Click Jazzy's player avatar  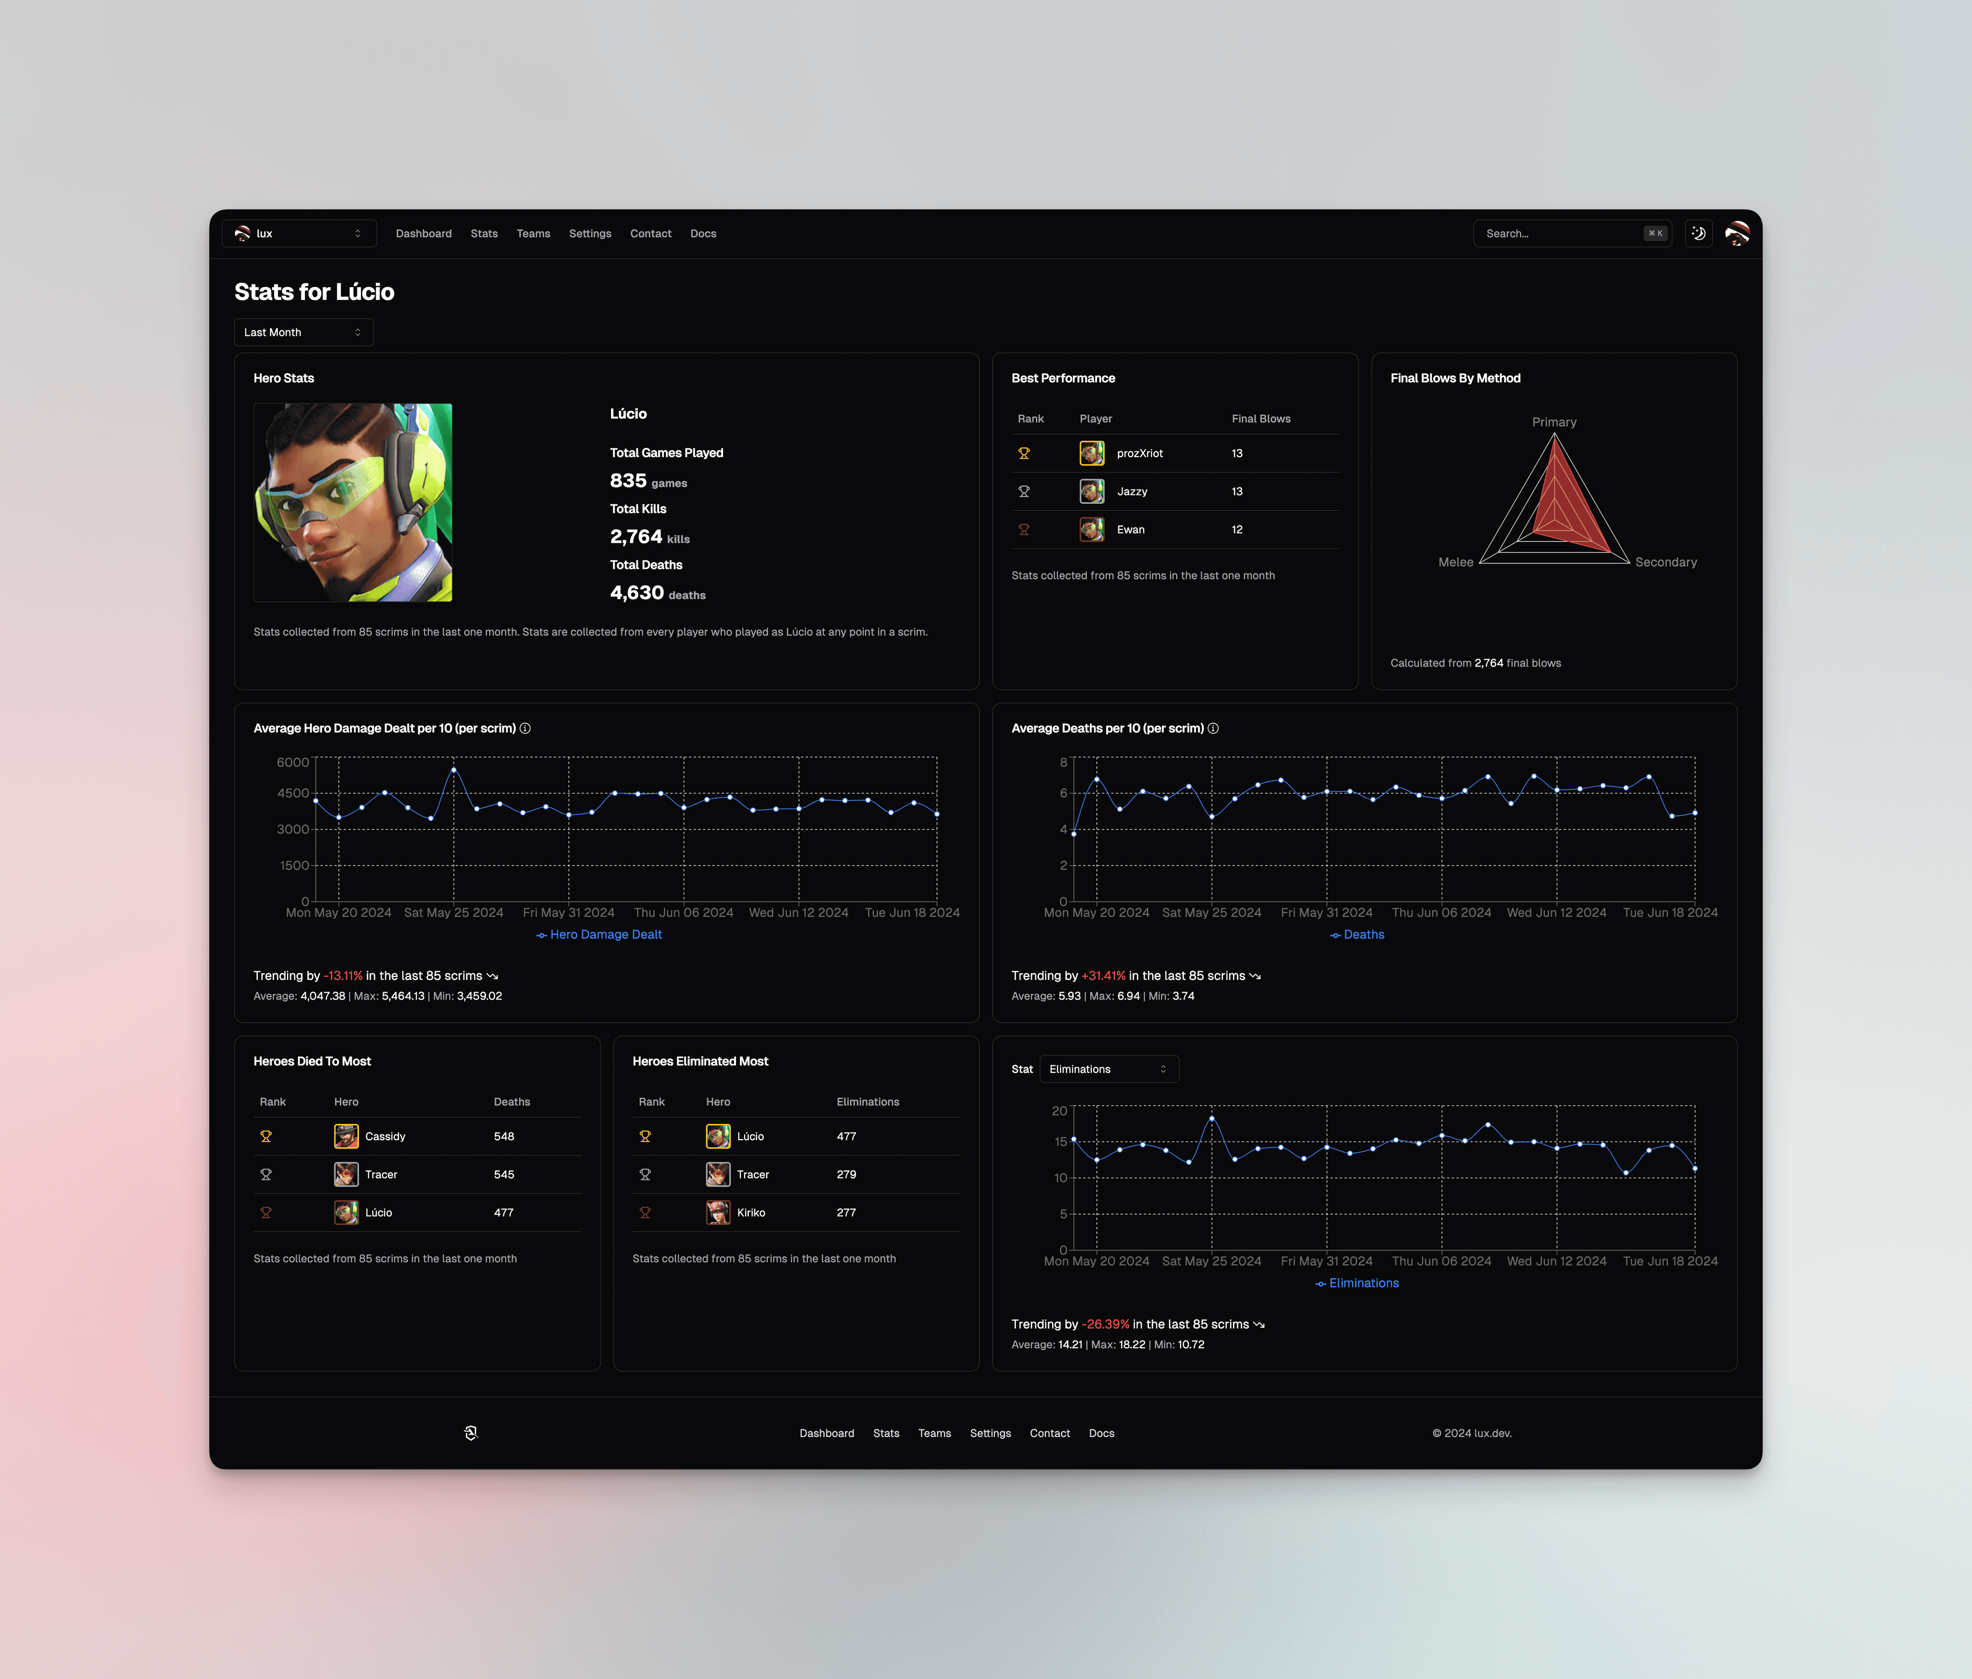click(x=1092, y=491)
